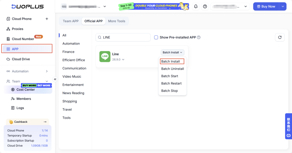Click the app search field containing LINE

click(x=123, y=38)
